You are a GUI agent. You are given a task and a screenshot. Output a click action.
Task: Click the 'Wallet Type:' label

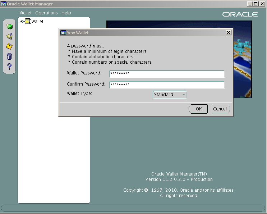pos(79,94)
